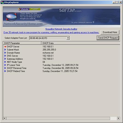Select the IP Lease Time label

[13, 65]
